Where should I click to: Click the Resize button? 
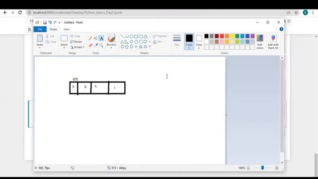pyautogui.click(x=76, y=42)
